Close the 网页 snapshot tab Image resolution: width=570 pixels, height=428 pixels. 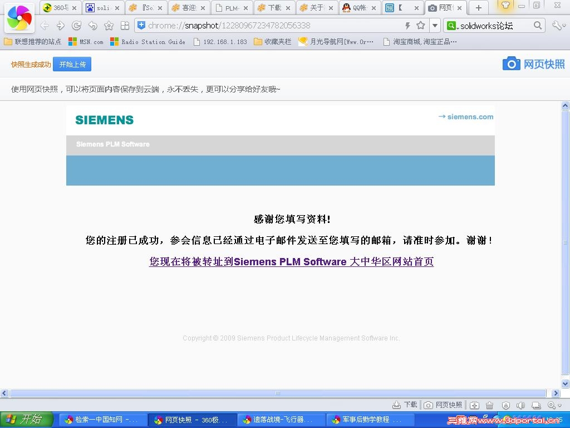[x=459, y=8]
